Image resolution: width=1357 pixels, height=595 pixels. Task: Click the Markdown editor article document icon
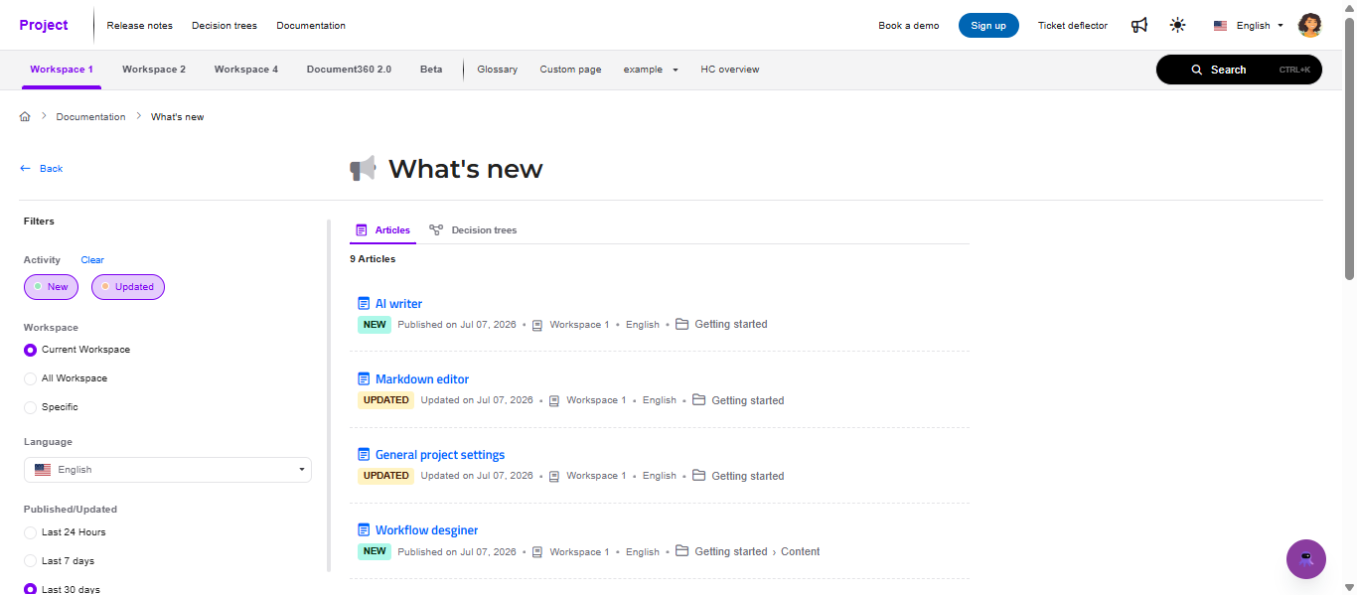click(364, 378)
